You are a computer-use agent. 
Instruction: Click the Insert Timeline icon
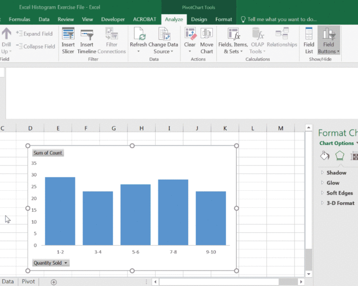[x=86, y=34]
